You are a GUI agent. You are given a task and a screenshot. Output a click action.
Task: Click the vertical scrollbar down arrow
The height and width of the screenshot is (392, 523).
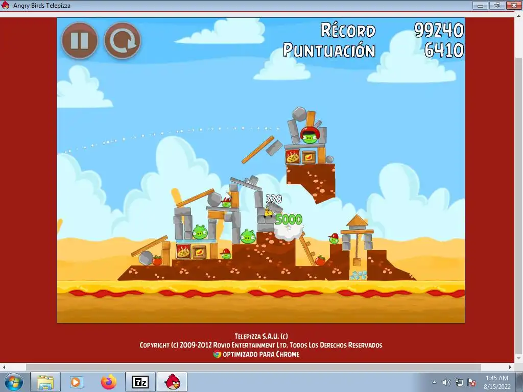pyautogui.click(x=519, y=359)
